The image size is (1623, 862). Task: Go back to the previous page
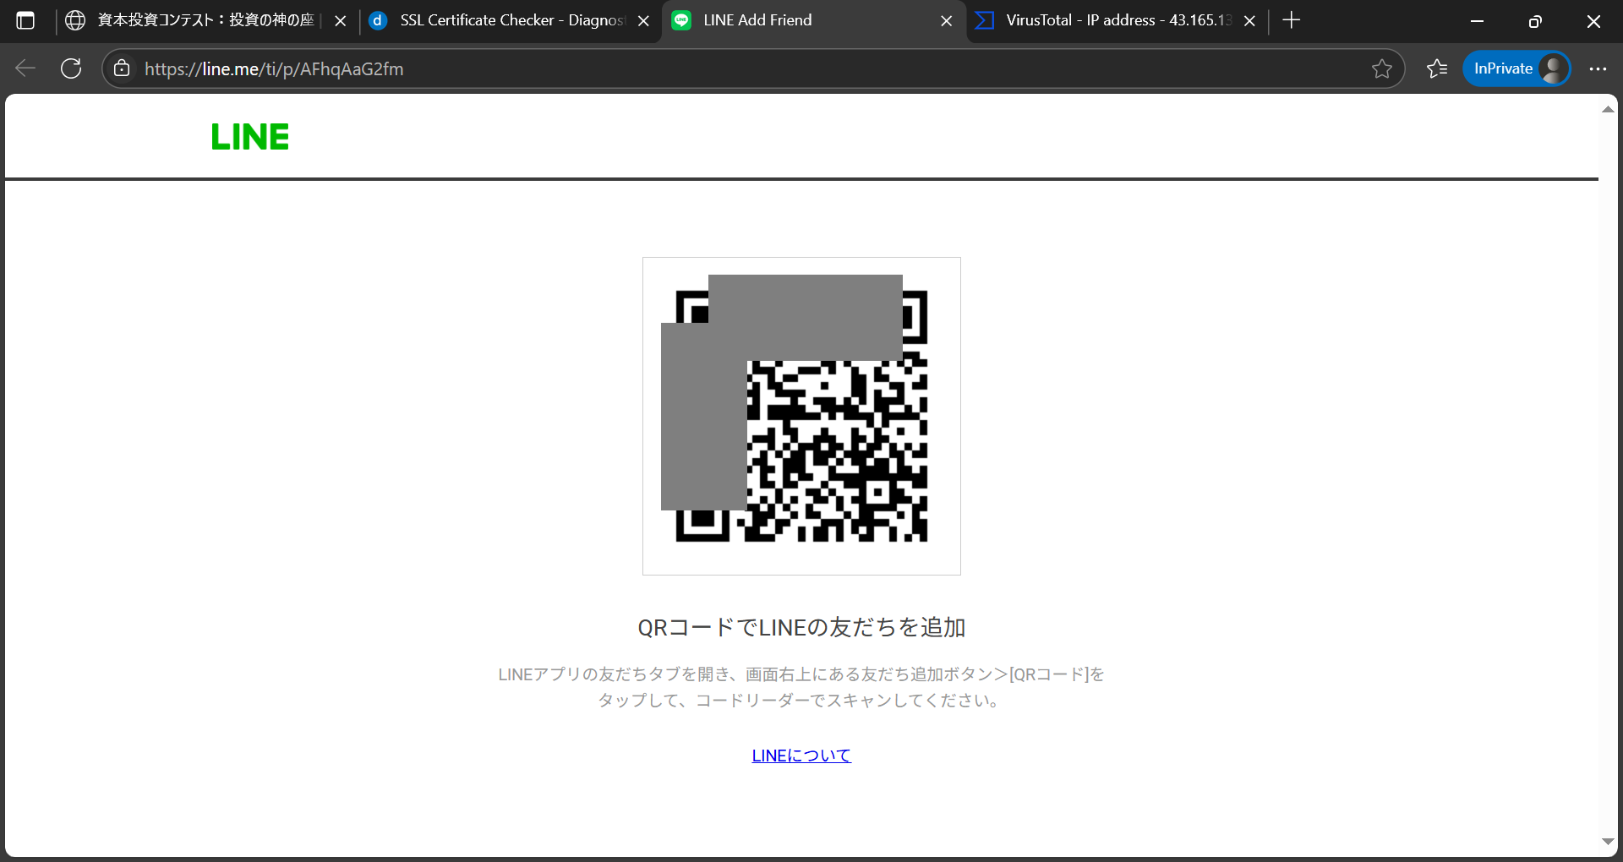26,68
